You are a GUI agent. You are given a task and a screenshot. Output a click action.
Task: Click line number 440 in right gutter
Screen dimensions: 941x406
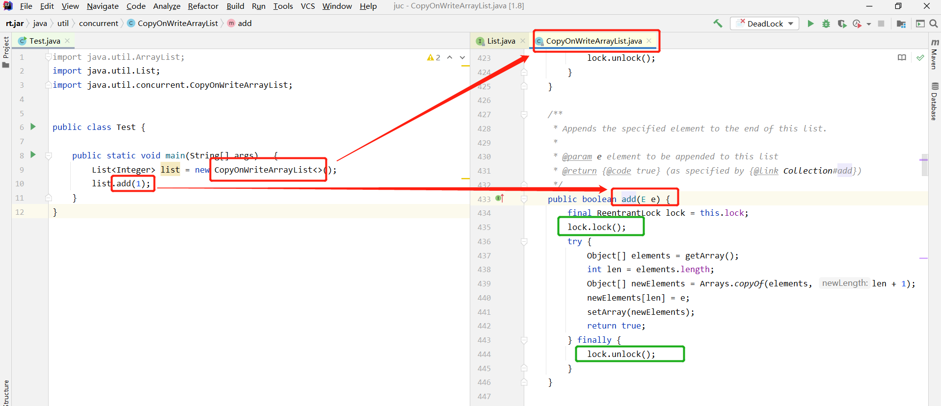pos(484,298)
